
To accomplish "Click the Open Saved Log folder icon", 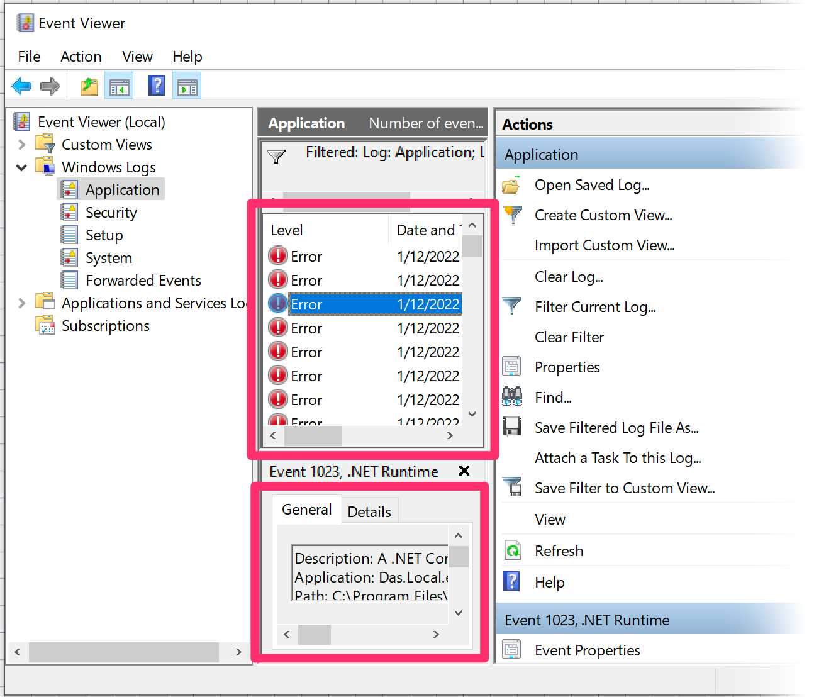I will point(511,185).
